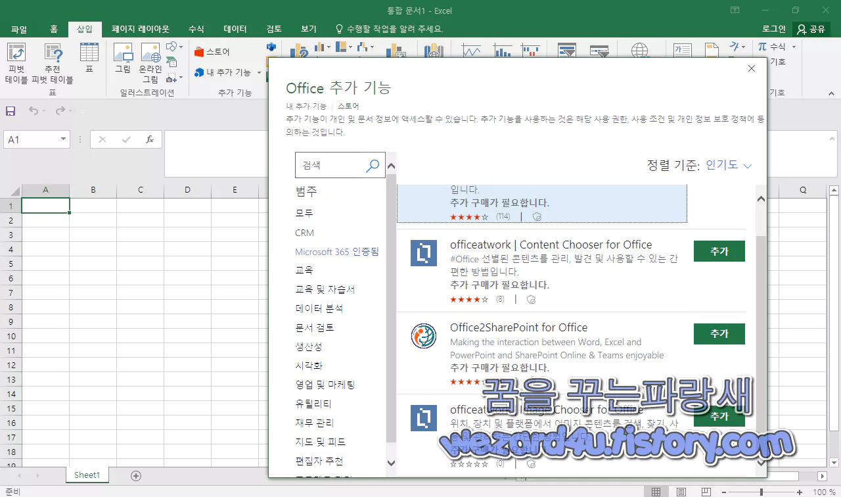Image resolution: width=841 pixels, height=497 pixels.
Task: Click the zoom out minus button
Action: coord(725,492)
